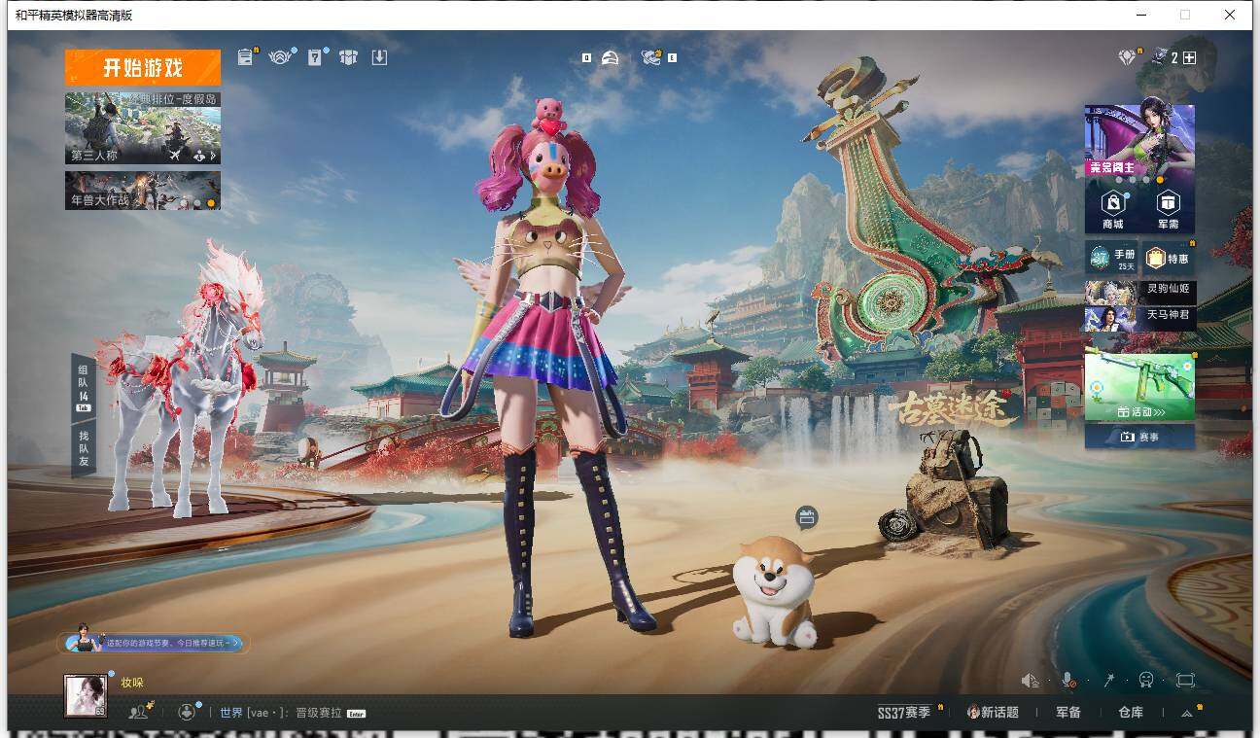Open the winged emblem icon in top bar
The width and height of the screenshot is (1260, 738).
(x=280, y=57)
